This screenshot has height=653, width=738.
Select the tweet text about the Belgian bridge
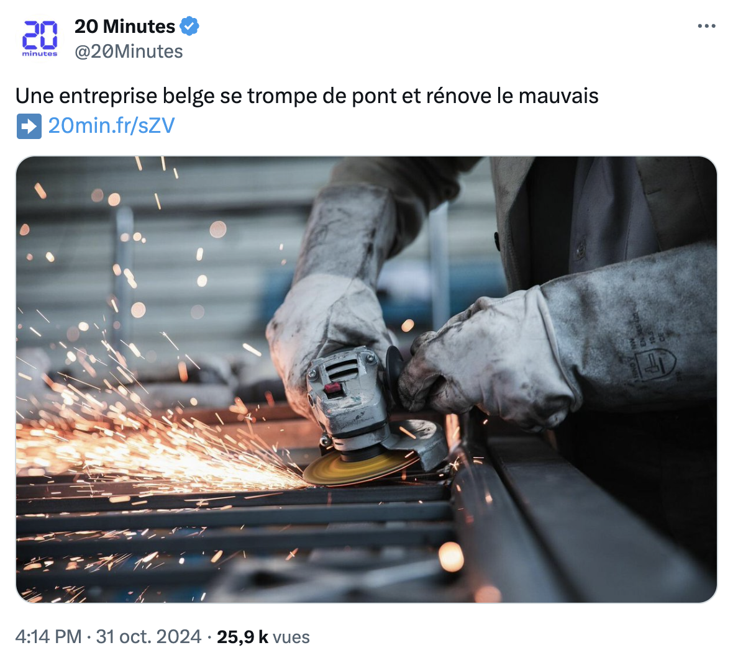point(307,96)
